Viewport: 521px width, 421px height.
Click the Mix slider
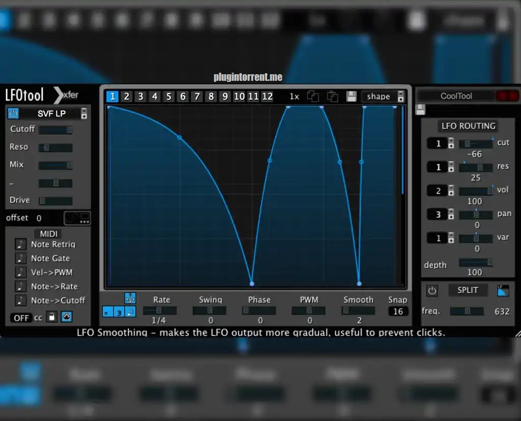[x=55, y=165]
